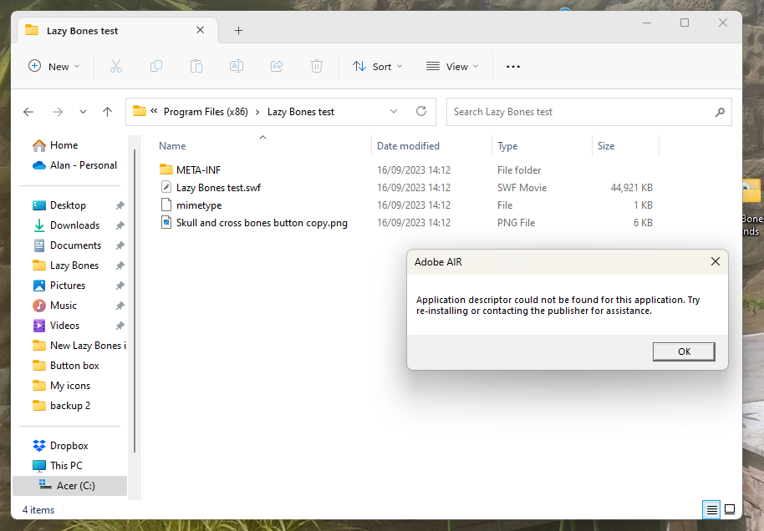Open This PC in navigation pane
The image size is (764, 531).
(66, 465)
